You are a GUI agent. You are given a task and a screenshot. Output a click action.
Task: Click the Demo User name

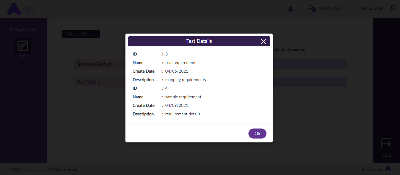coord(372,8)
